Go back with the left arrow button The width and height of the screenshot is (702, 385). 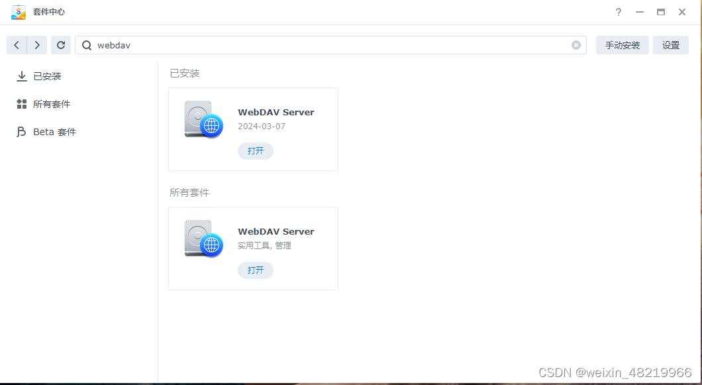coord(17,45)
